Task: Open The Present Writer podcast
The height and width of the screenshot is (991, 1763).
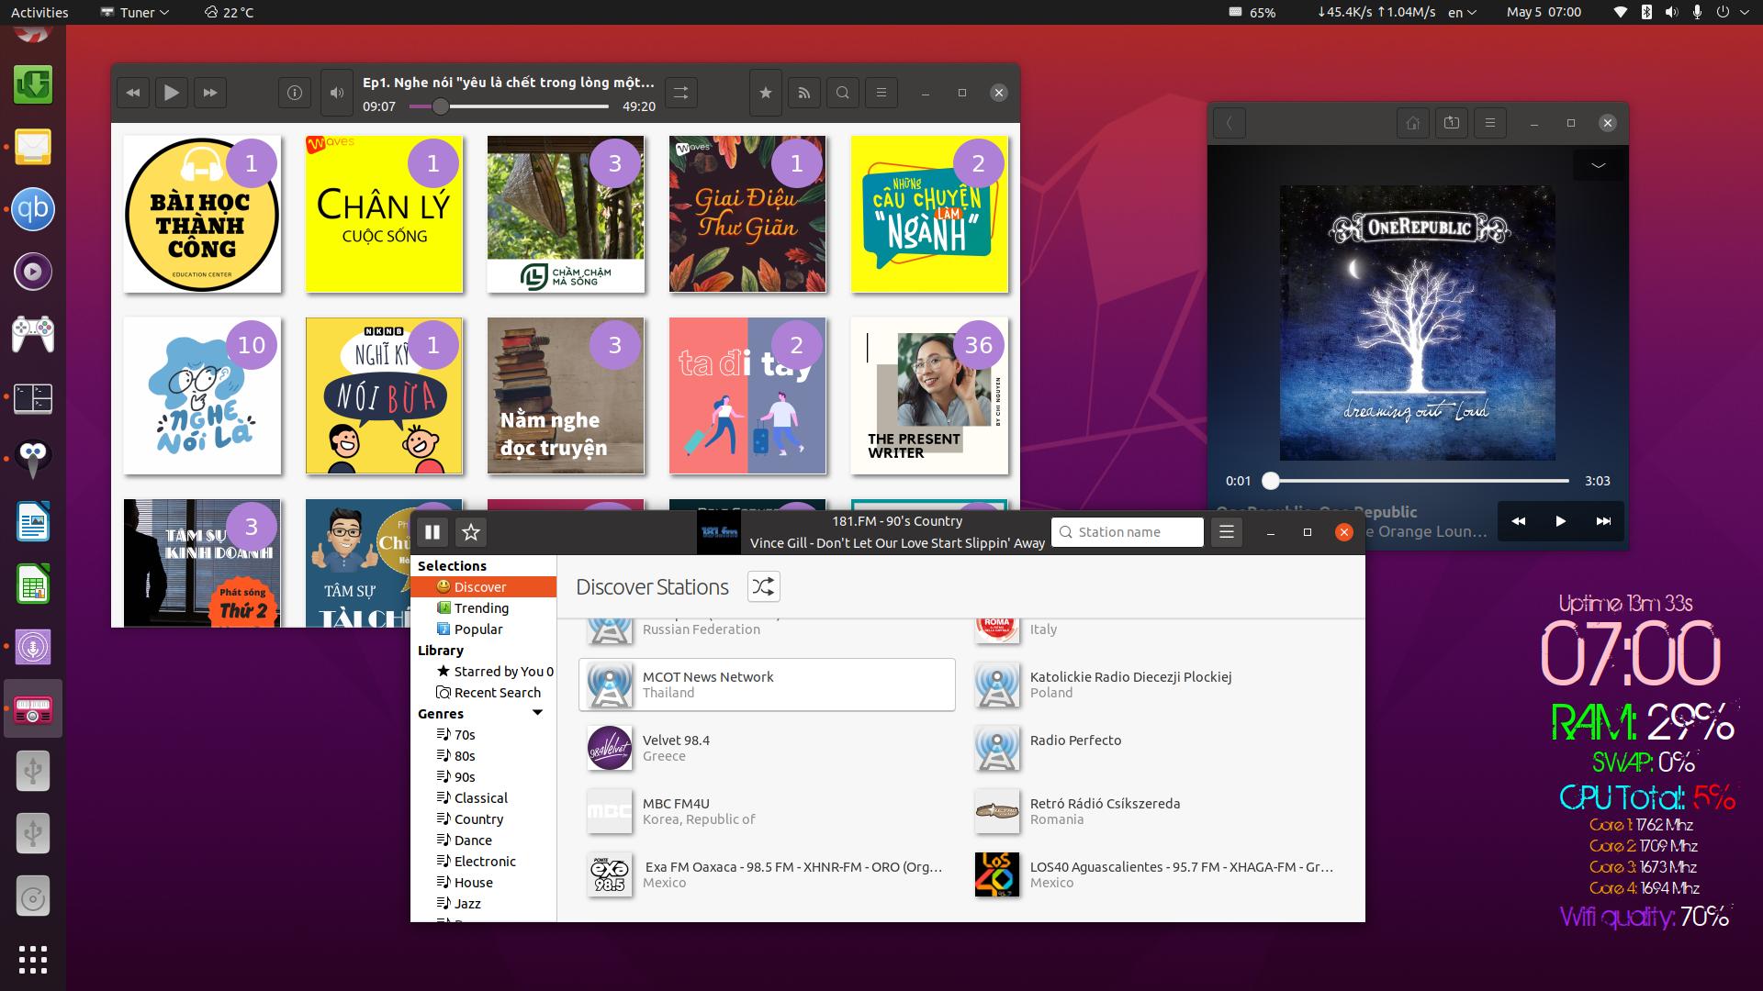Action: (929, 396)
